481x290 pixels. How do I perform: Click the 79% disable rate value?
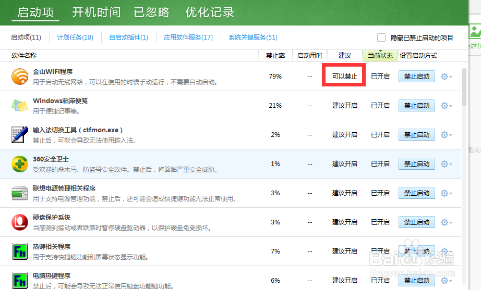click(x=275, y=76)
